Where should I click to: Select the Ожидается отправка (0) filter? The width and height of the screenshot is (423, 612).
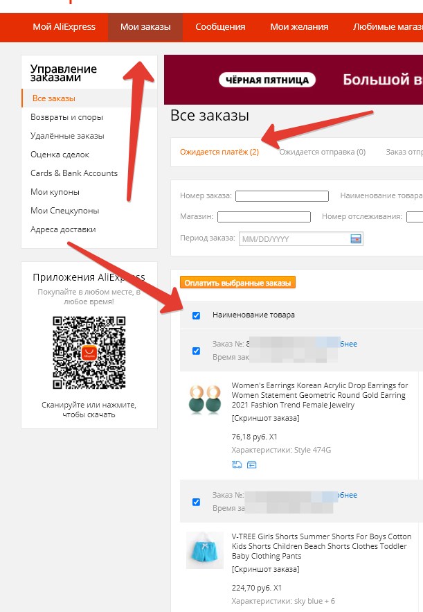pos(323,152)
